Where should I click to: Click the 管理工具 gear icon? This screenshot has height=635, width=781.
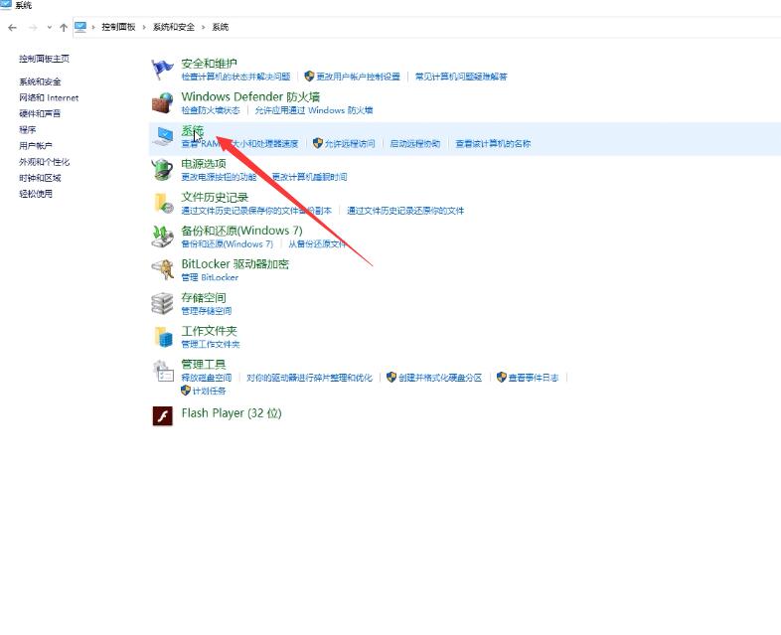pos(162,371)
